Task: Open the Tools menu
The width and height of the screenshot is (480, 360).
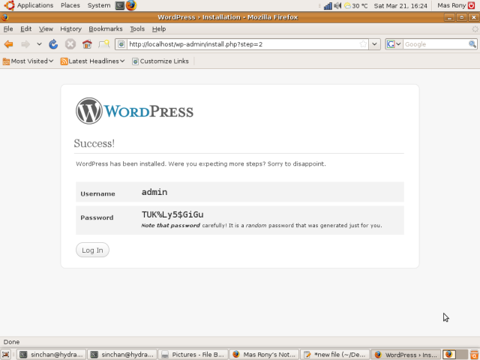Action: (137, 28)
